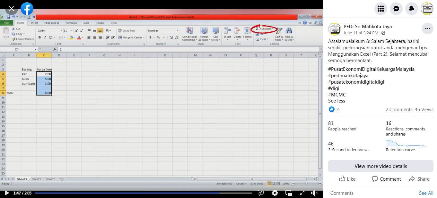Click the Comment button

tap(386, 179)
